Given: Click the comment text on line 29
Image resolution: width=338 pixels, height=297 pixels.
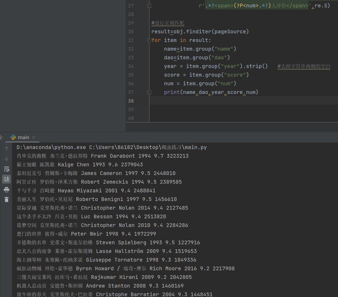Looking at the screenshot, I should (x=168, y=23).
